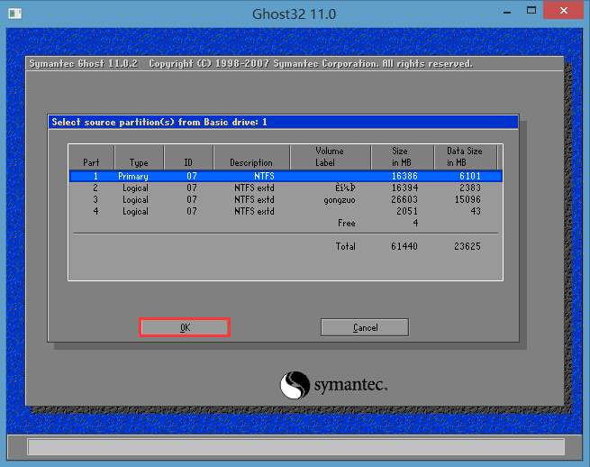
Task: Maximize the Ghost32 11.0 window
Action: click(531, 11)
